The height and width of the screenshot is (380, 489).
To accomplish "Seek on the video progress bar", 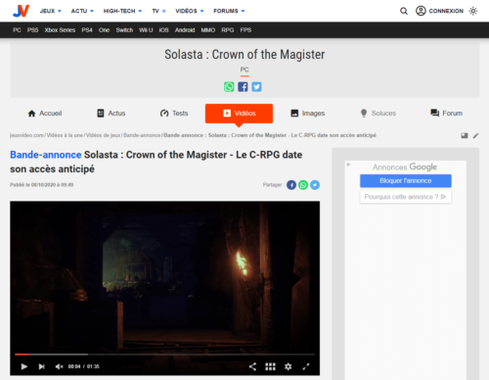I will click(x=164, y=355).
